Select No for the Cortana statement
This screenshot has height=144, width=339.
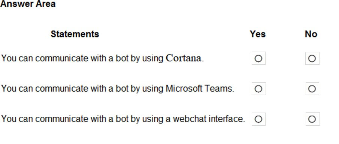coord(312,58)
